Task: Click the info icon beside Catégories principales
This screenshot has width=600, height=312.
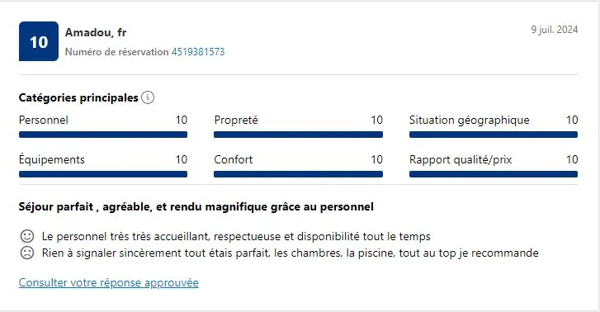Action: [x=148, y=97]
